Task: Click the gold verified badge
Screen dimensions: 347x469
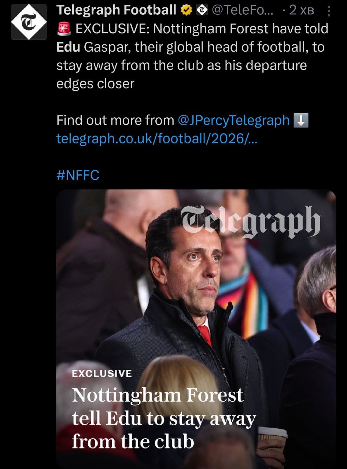Action: (187, 11)
